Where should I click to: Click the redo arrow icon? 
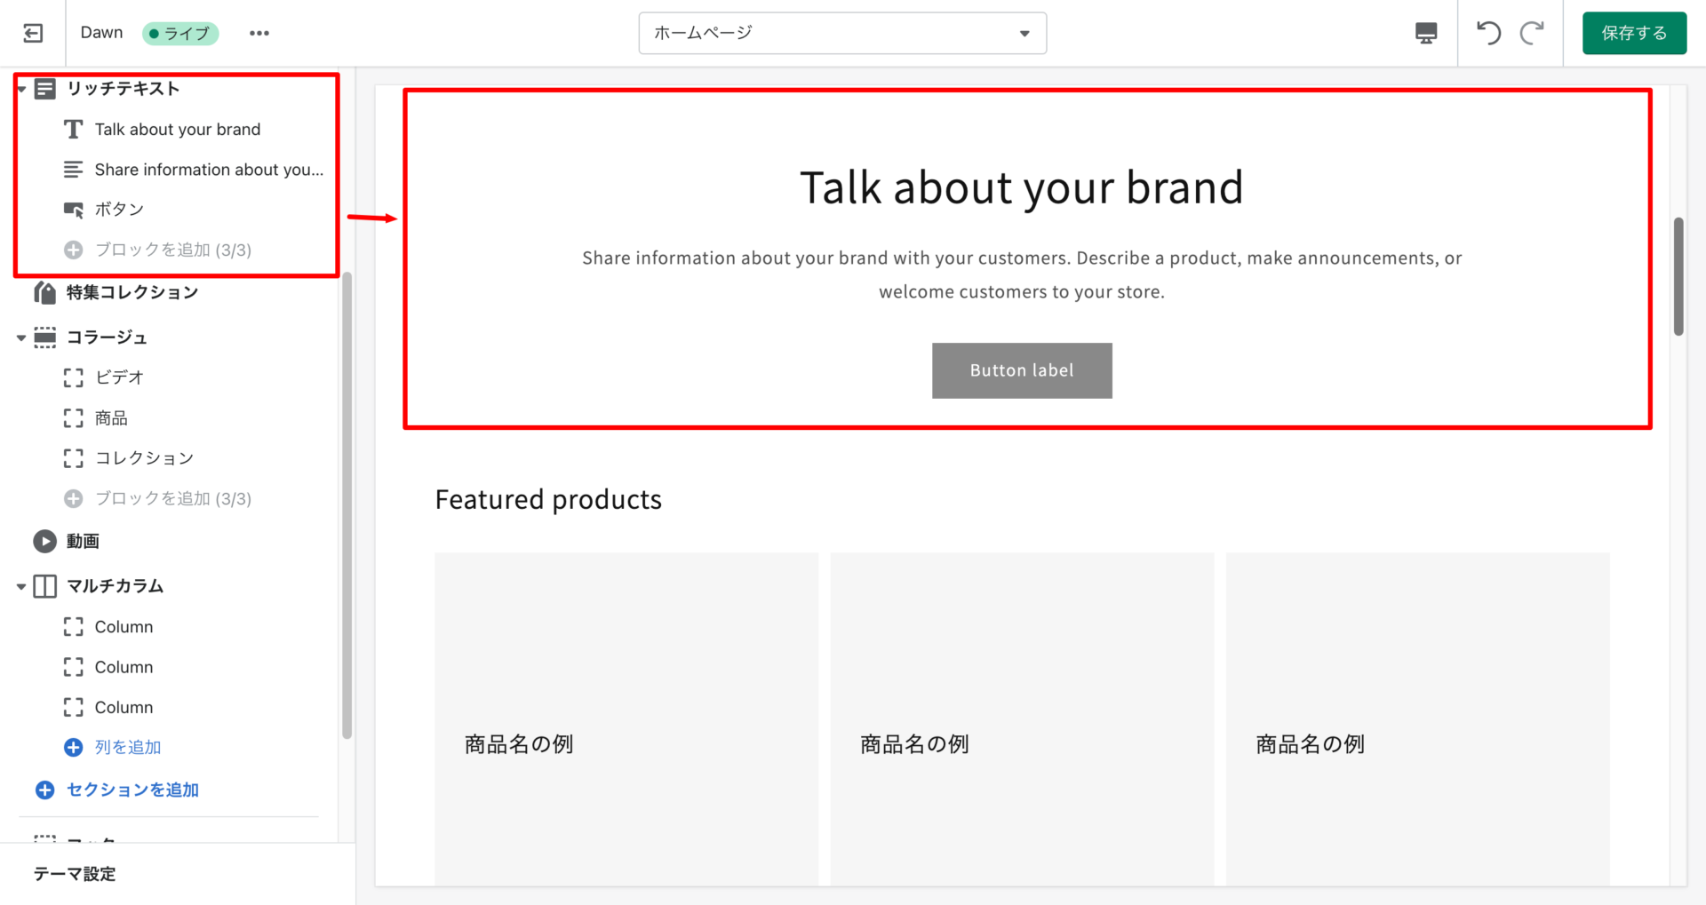tap(1532, 33)
